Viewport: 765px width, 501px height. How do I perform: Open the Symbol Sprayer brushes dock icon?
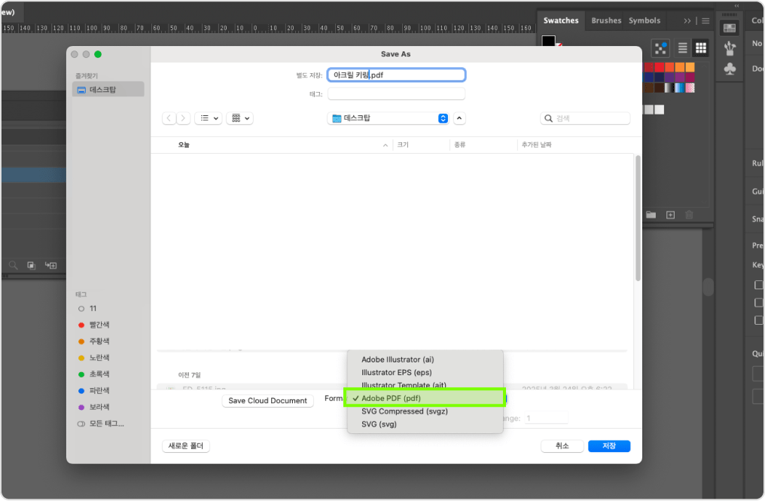(x=729, y=49)
